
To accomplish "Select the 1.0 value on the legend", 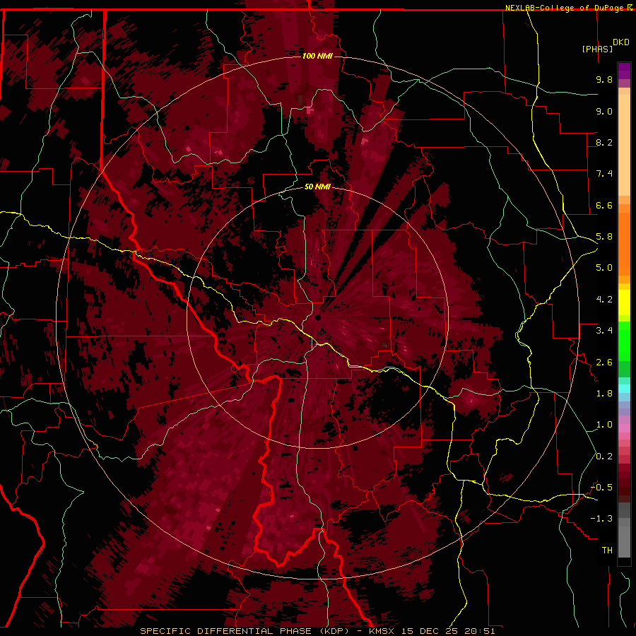I will [604, 425].
